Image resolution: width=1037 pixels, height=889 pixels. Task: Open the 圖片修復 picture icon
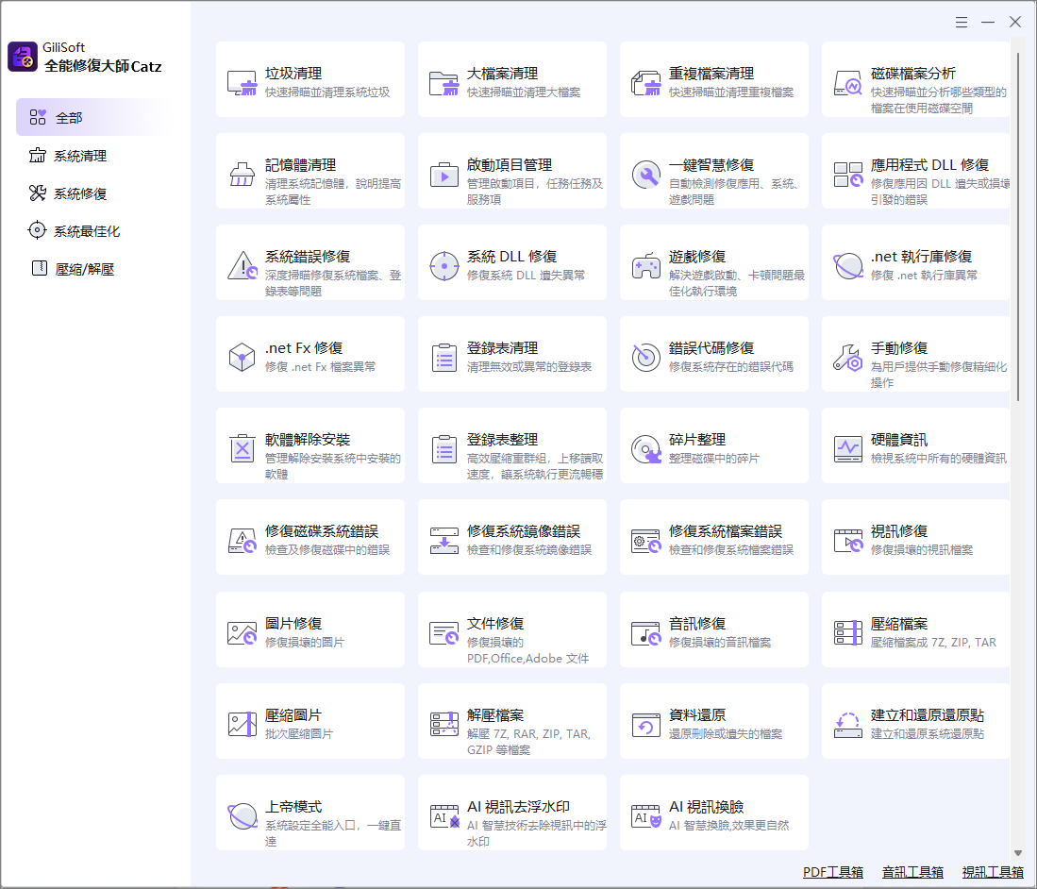[x=243, y=632]
